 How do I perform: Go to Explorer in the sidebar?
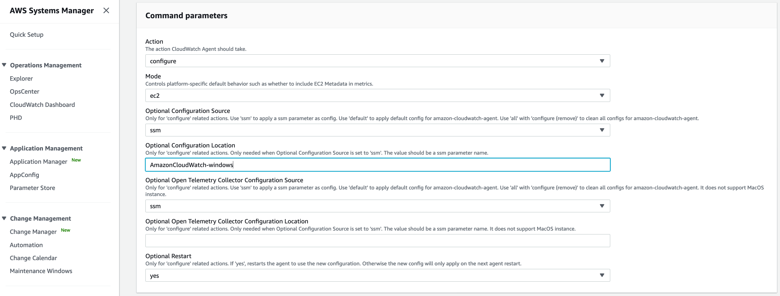21,78
